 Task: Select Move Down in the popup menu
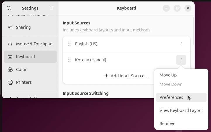[181, 84]
